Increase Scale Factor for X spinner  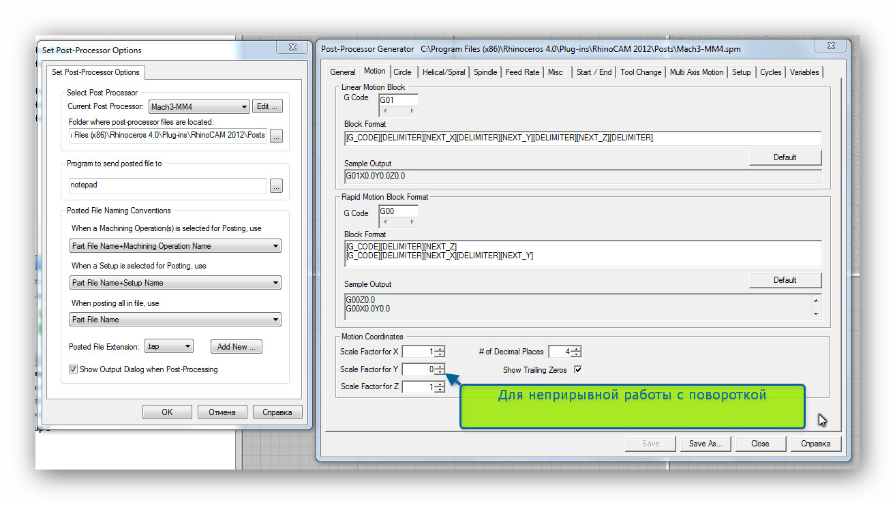coord(440,349)
